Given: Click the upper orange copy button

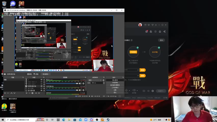Looking at the screenshot, I should pos(143,70).
